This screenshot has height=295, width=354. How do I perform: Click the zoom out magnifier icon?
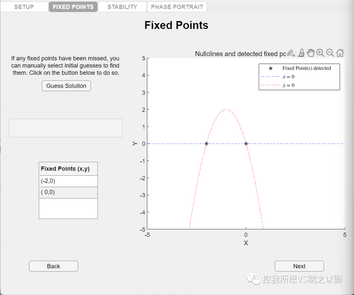[x=330, y=53]
